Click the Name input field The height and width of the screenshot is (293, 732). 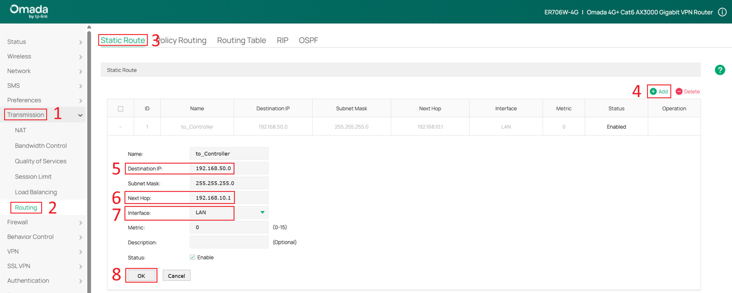[229, 153]
